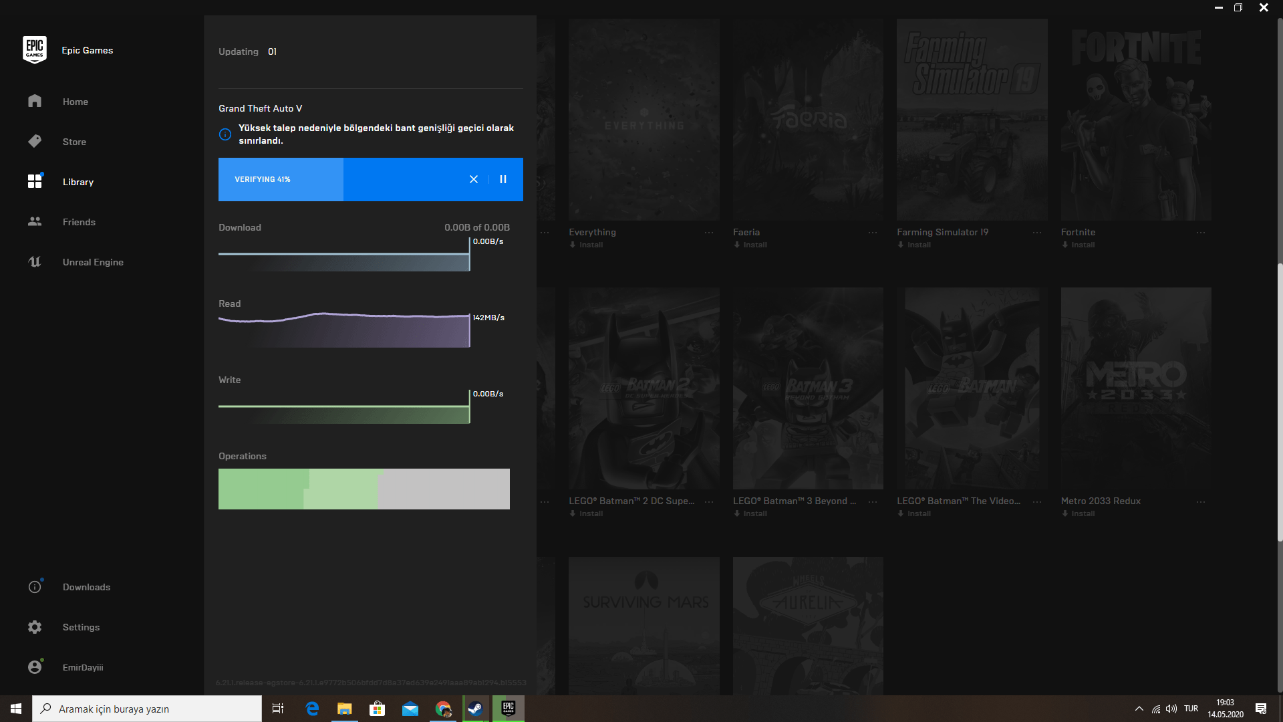
Task: Open Home from the sidebar
Action: 75,102
